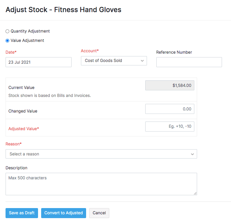231x224 pixels.
Task: Click the red Account* field label
Action: click(90, 51)
